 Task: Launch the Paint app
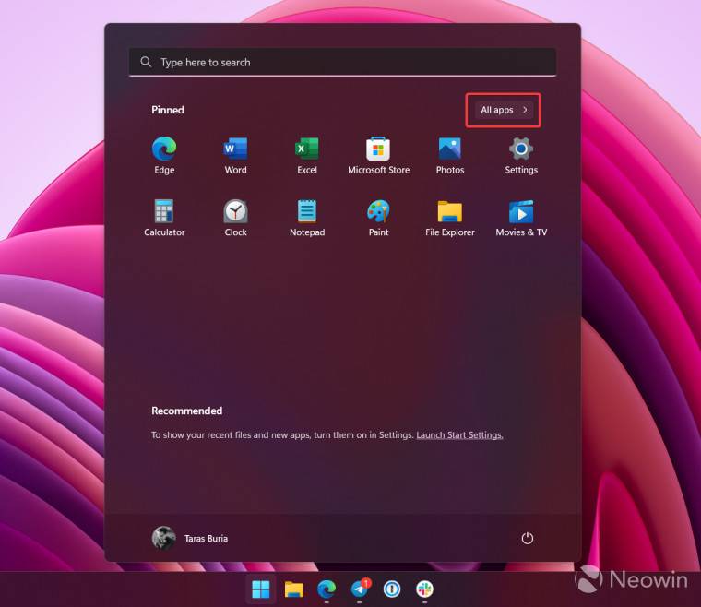(379, 218)
